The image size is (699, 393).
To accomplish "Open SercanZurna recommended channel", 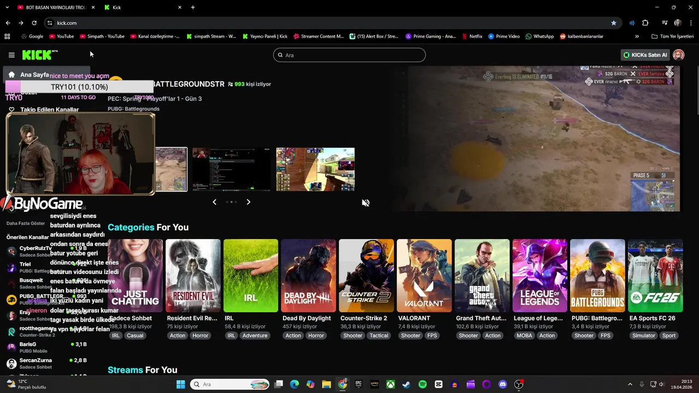I will coord(46,364).
